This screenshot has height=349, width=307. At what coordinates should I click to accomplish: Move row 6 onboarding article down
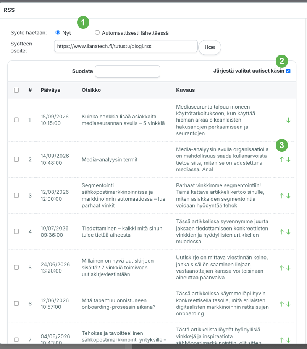coord(288,304)
